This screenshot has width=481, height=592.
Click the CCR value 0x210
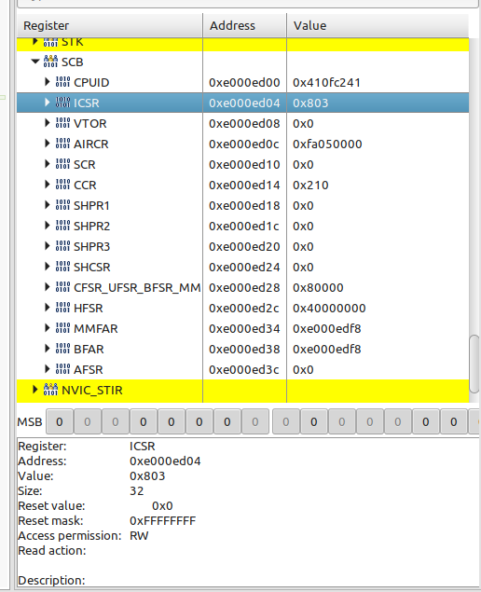point(310,185)
